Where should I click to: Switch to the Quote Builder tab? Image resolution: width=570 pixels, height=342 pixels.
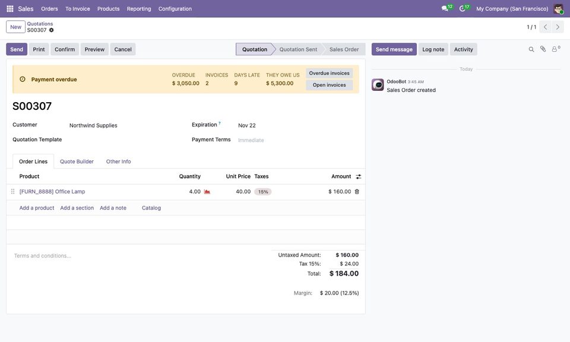pyautogui.click(x=77, y=161)
